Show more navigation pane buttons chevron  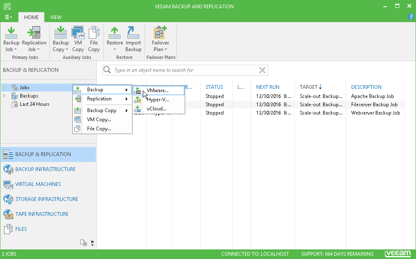point(92,243)
